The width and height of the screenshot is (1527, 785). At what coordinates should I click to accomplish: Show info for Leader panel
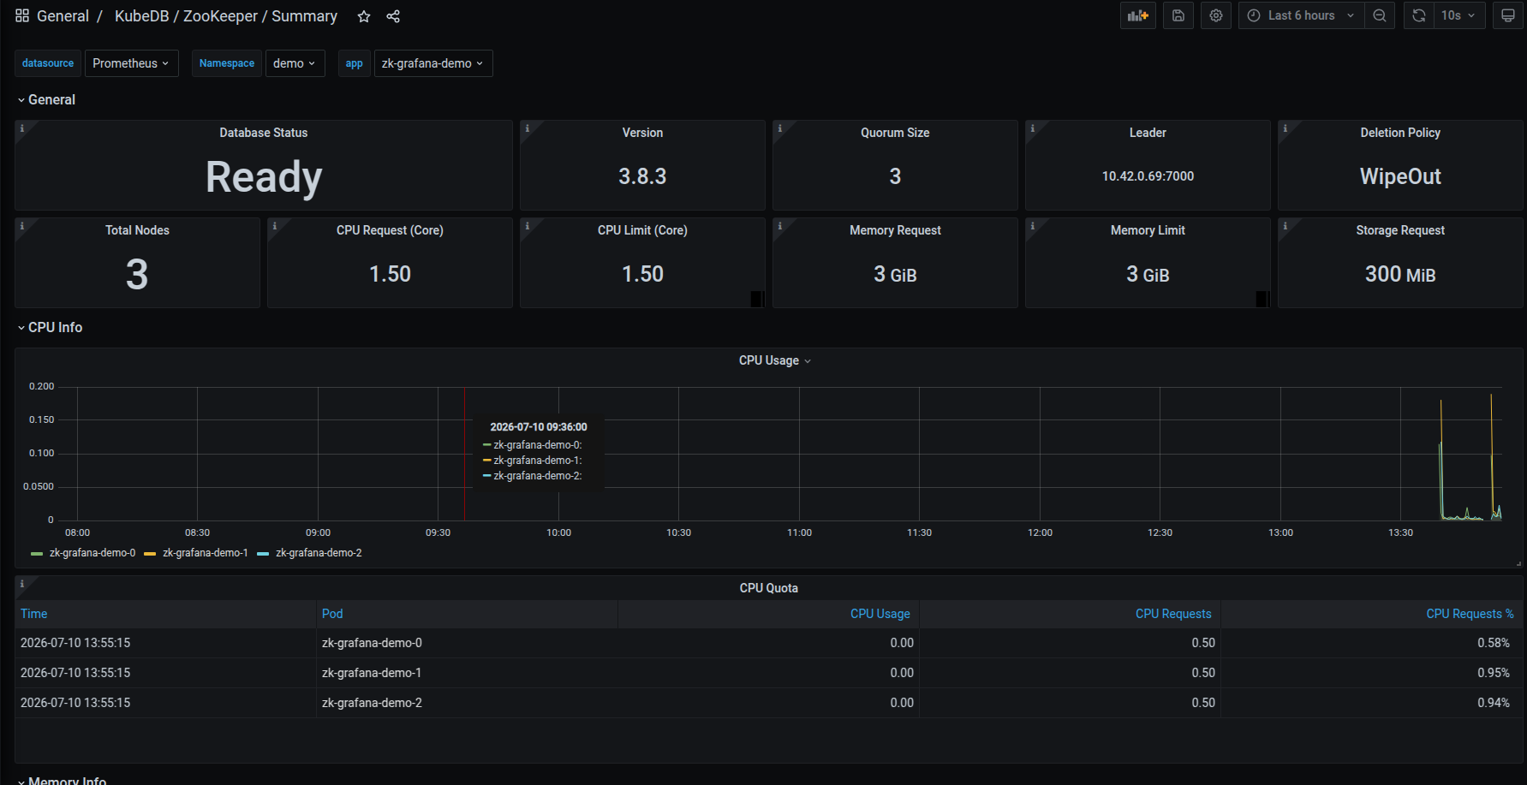coord(1033,128)
